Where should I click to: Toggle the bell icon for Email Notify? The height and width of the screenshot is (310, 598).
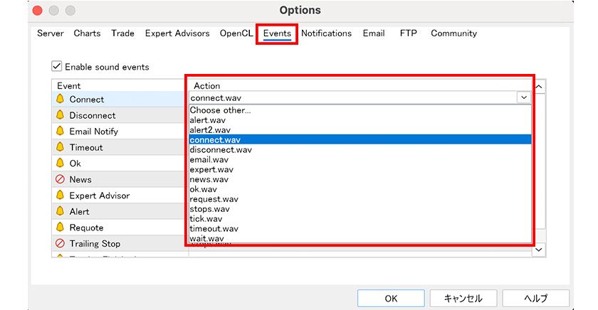(x=60, y=132)
